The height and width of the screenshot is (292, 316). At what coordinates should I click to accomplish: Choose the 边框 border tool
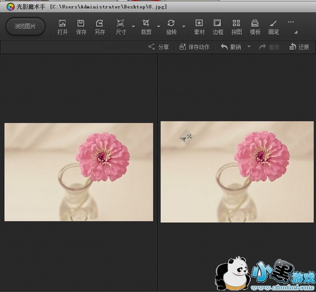tap(218, 27)
